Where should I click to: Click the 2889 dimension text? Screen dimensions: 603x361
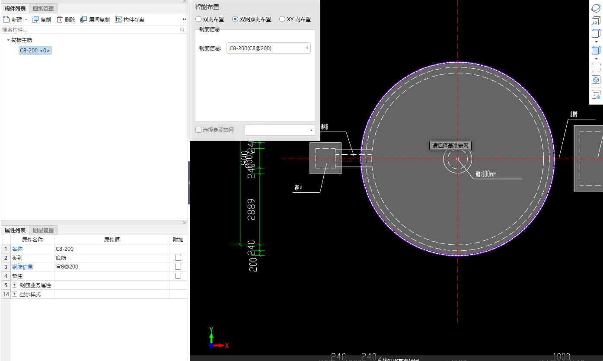(252, 210)
